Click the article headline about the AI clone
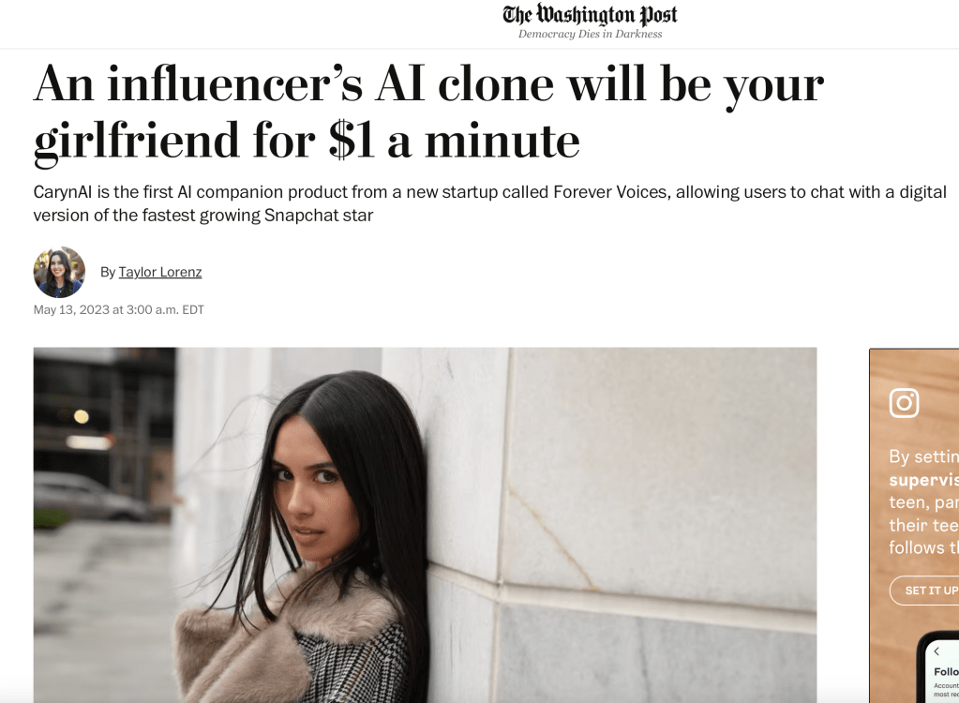Image resolution: width=959 pixels, height=703 pixels. pos(428,112)
